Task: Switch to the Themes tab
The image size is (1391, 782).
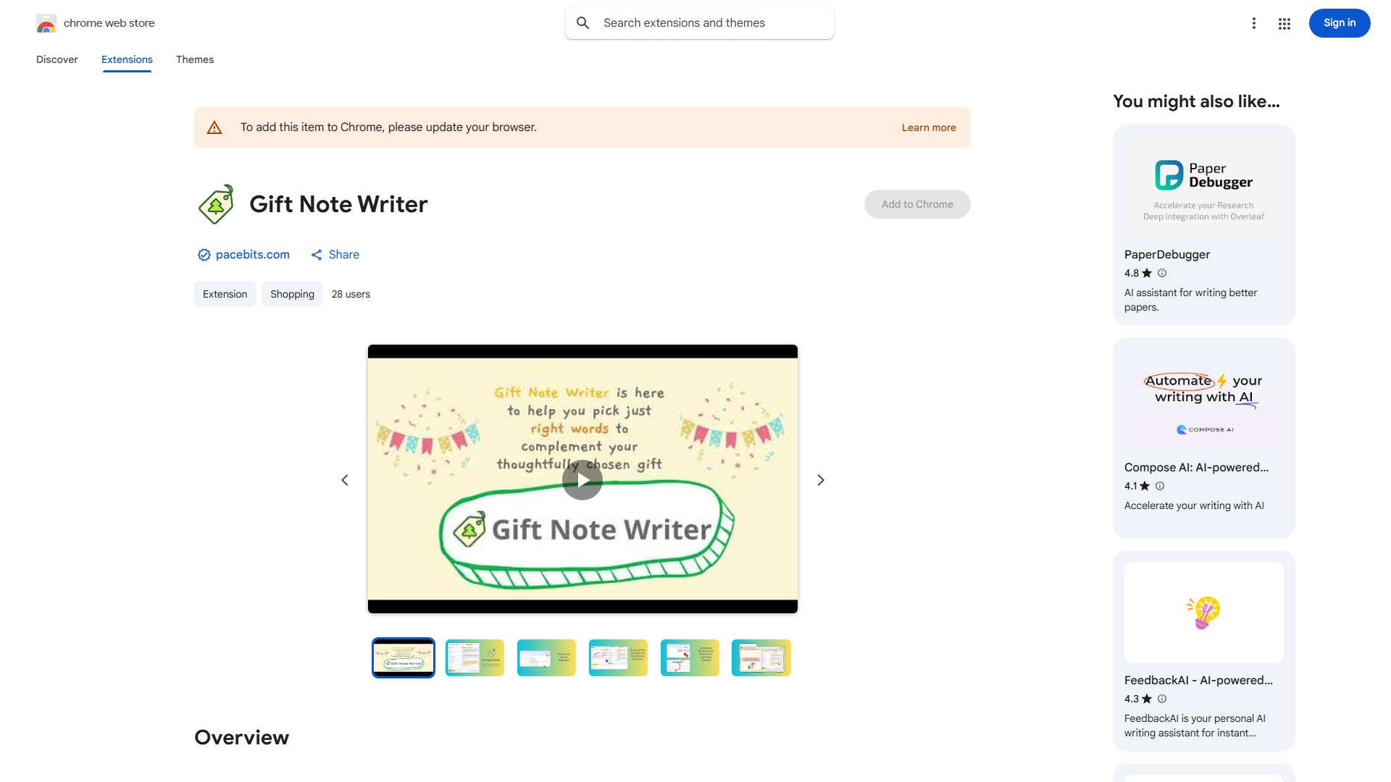Action: (x=194, y=59)
